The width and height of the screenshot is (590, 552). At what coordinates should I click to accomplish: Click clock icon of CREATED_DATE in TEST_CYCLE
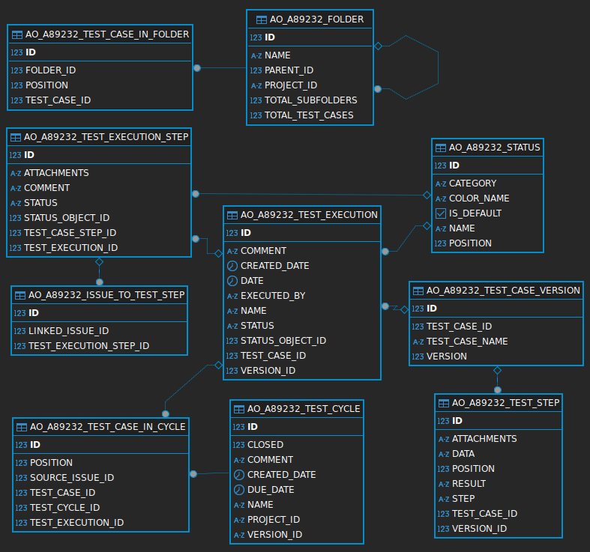[239, 475]
